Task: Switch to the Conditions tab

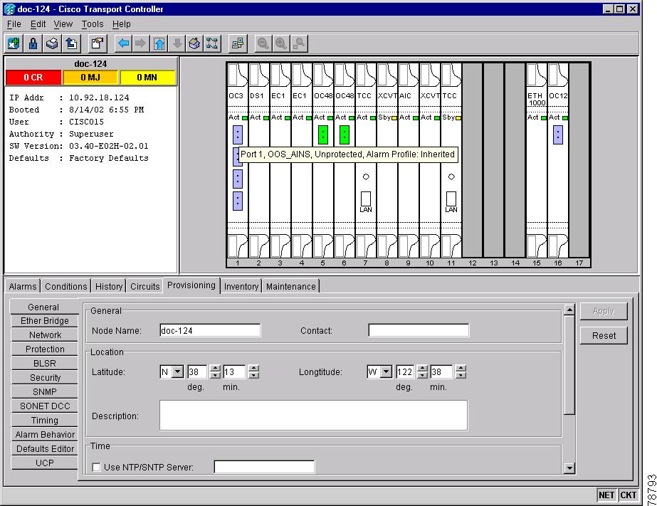Action: tap(65, 287)
